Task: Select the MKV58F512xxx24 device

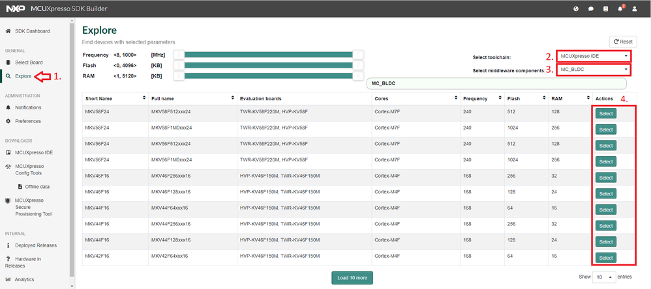Action: coord(606,113)
